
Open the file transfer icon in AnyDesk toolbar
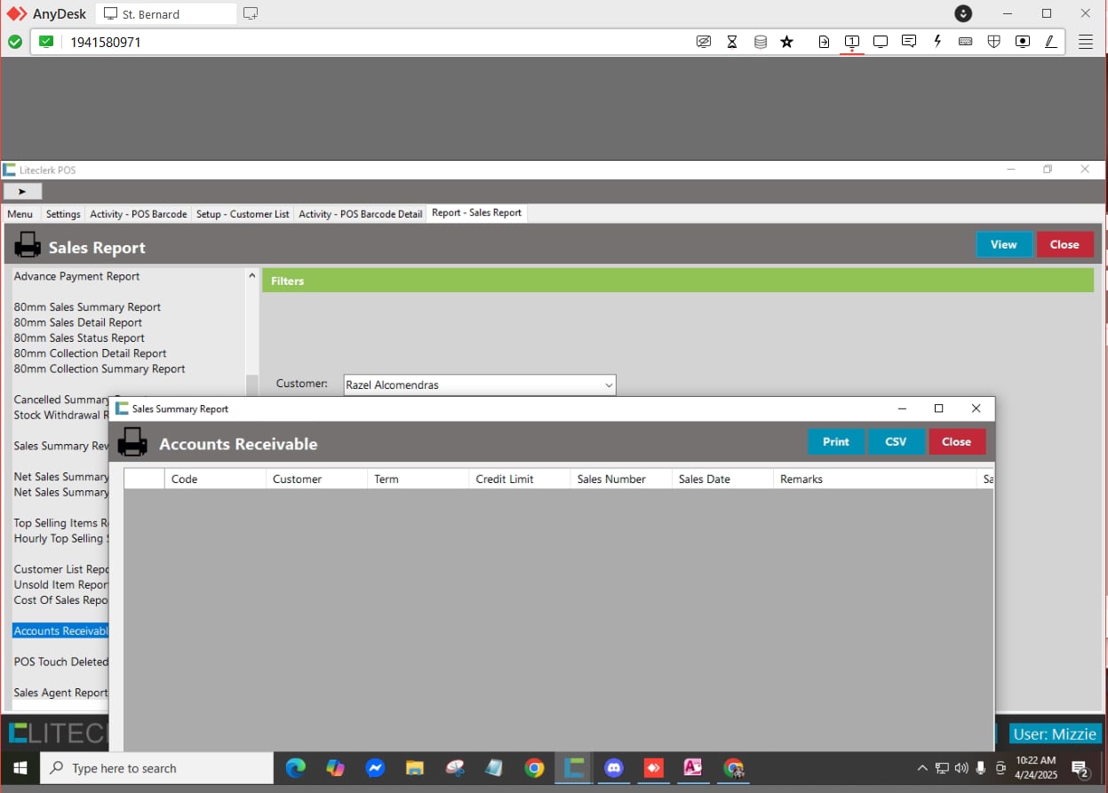[x=824, y=42]
